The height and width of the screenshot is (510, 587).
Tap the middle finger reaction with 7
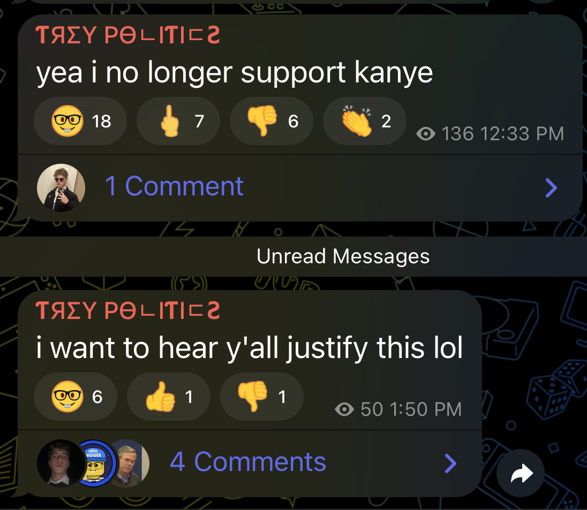pyautogui.click(x=178, y=121)
